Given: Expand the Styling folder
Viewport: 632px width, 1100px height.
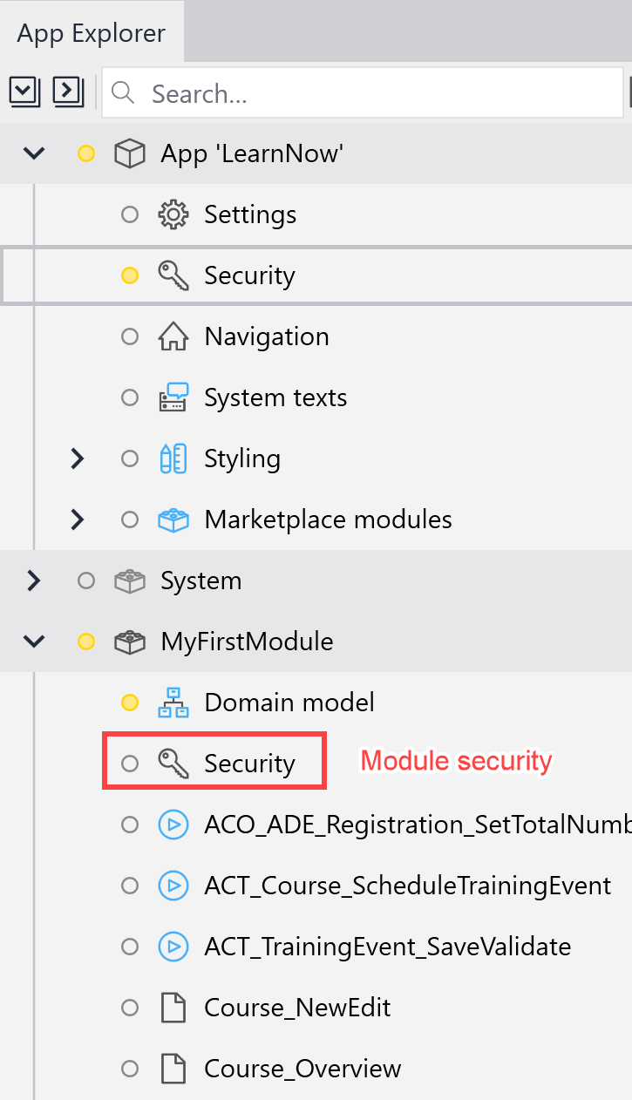Looking at the screenshot, I should [x=78, y=458].
